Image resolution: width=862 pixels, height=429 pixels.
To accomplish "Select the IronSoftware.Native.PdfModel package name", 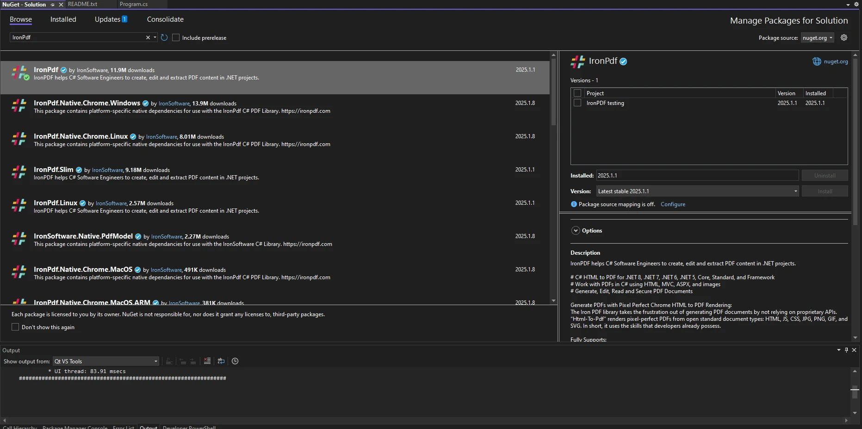I will tap(83, 236).
